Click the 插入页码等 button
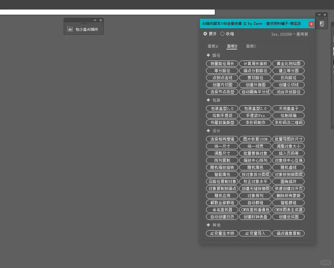334x268 pixels. 289,153
